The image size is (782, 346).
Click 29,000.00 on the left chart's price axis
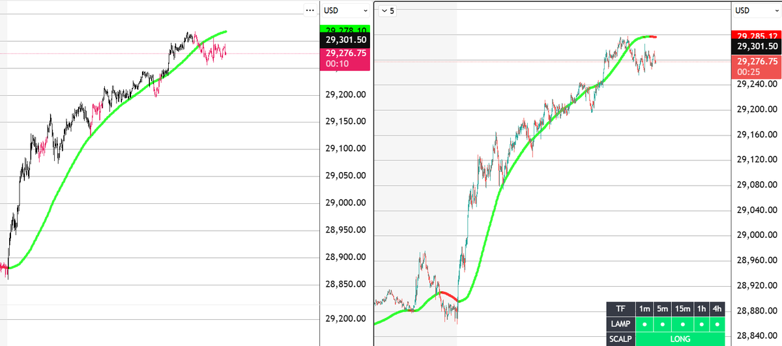click(345, 203)
